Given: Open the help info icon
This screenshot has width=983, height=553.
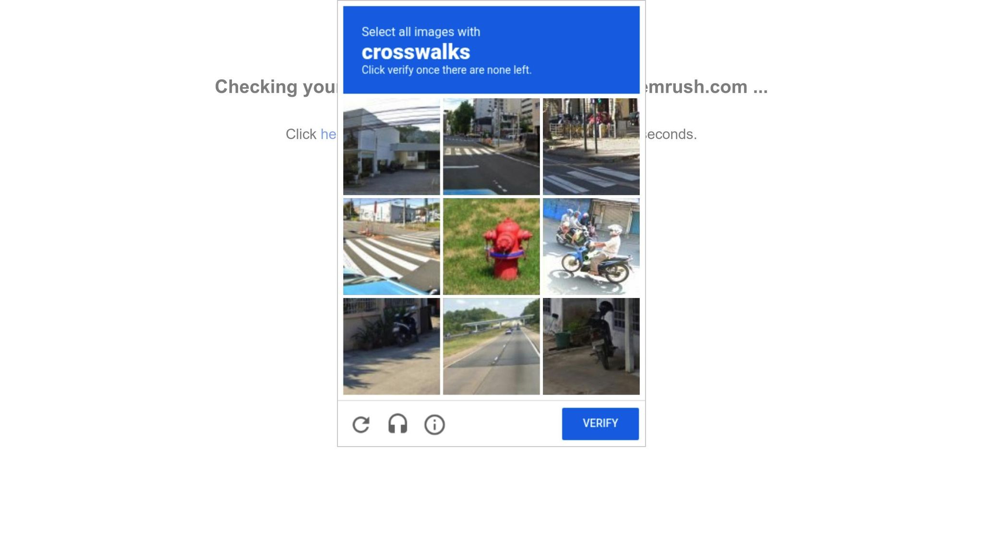Looking at the screenshot, I should tap(434, 425).
